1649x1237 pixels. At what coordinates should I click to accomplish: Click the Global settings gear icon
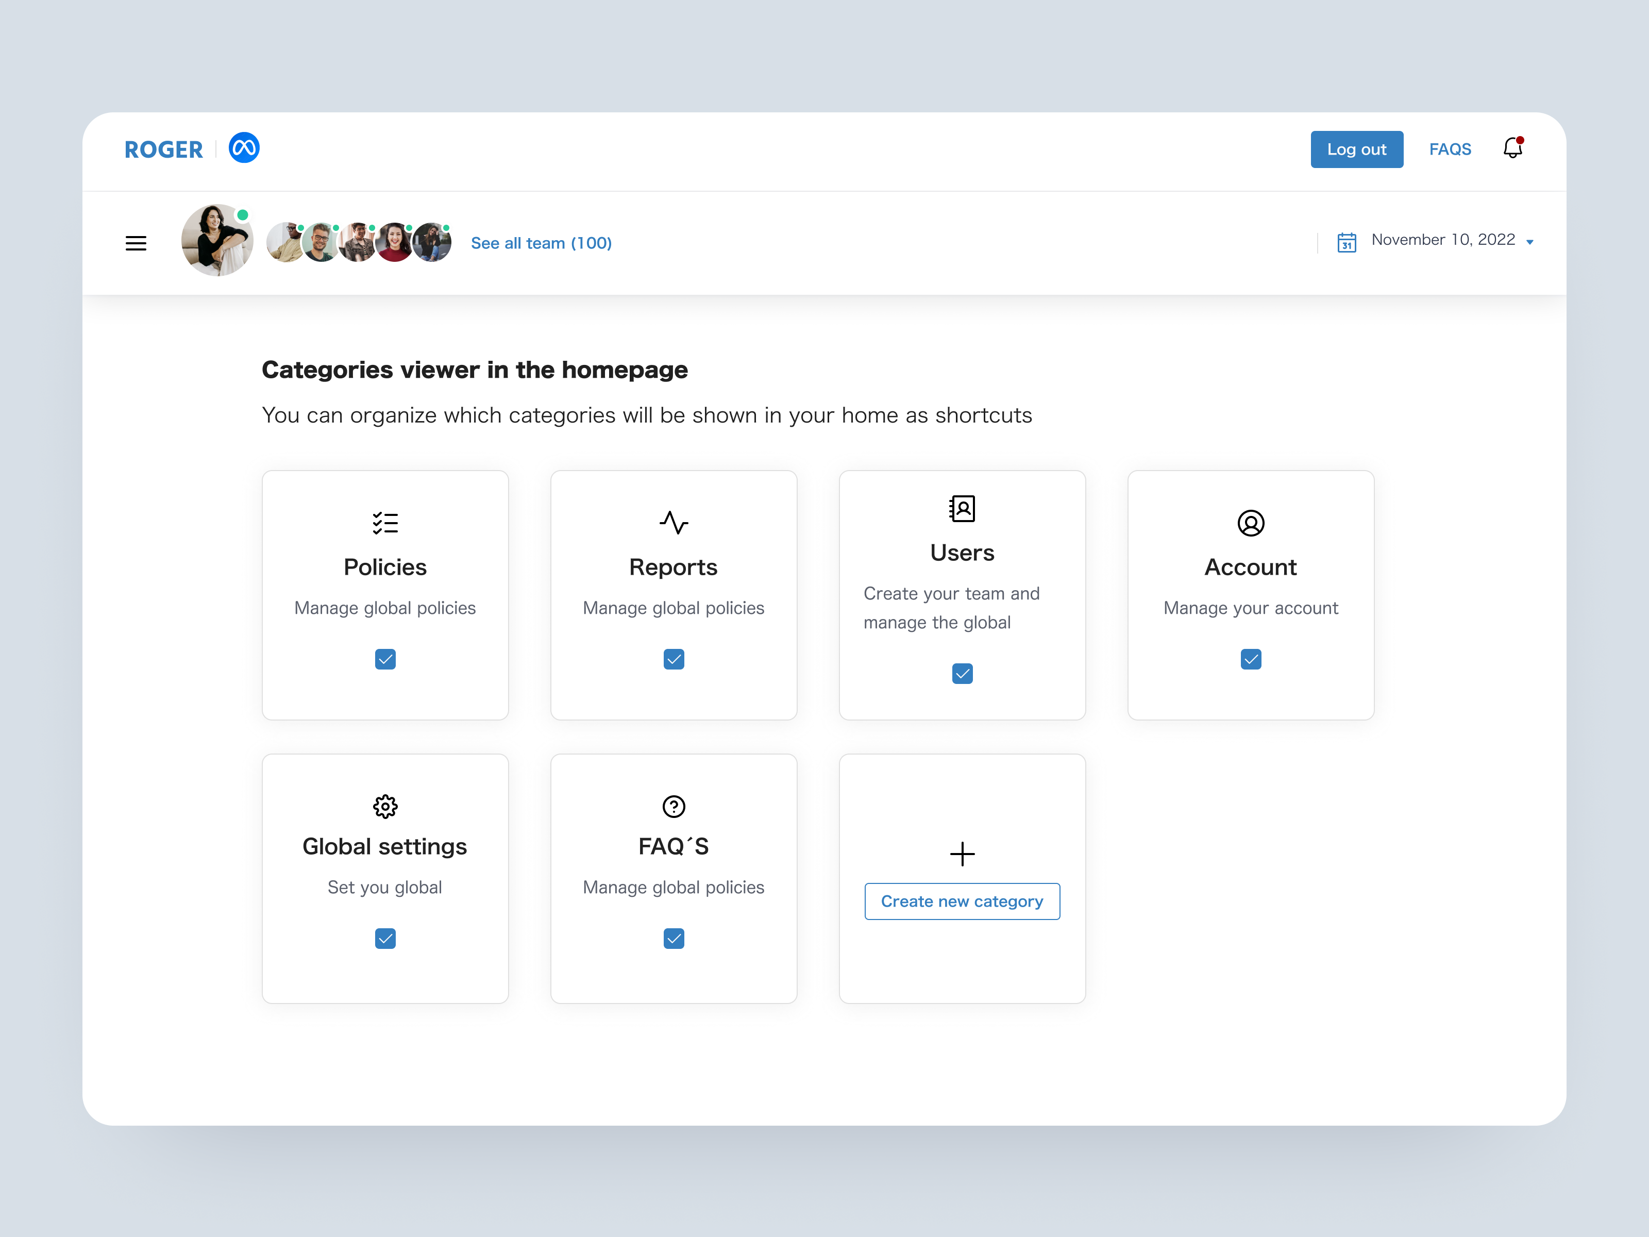385,806
